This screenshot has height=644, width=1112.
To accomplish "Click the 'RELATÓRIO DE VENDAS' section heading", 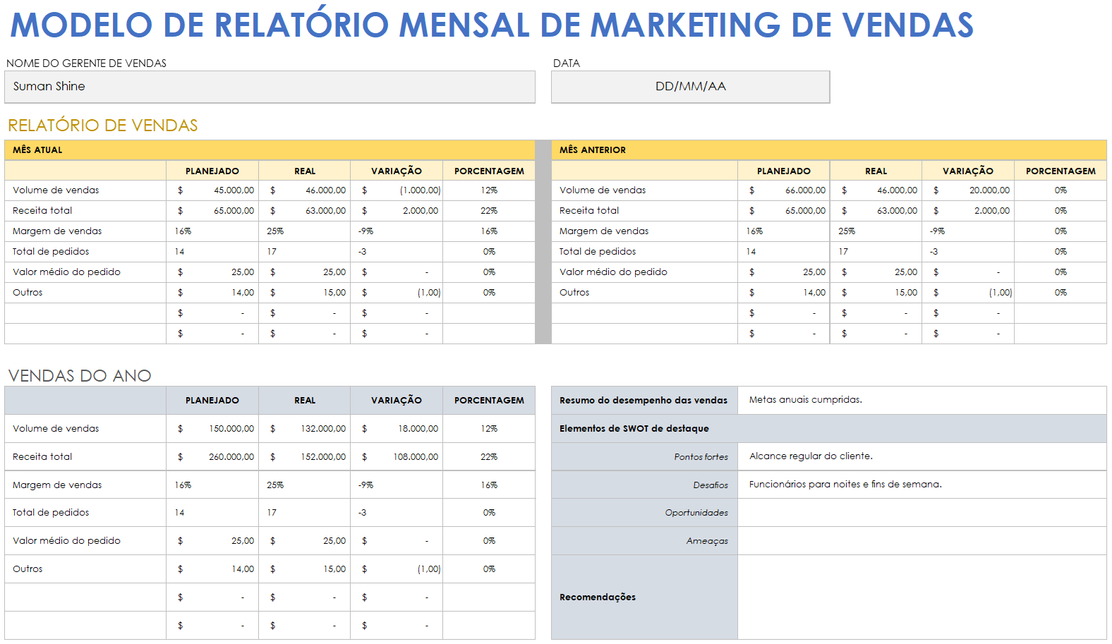I will click(x=103, y=126).
